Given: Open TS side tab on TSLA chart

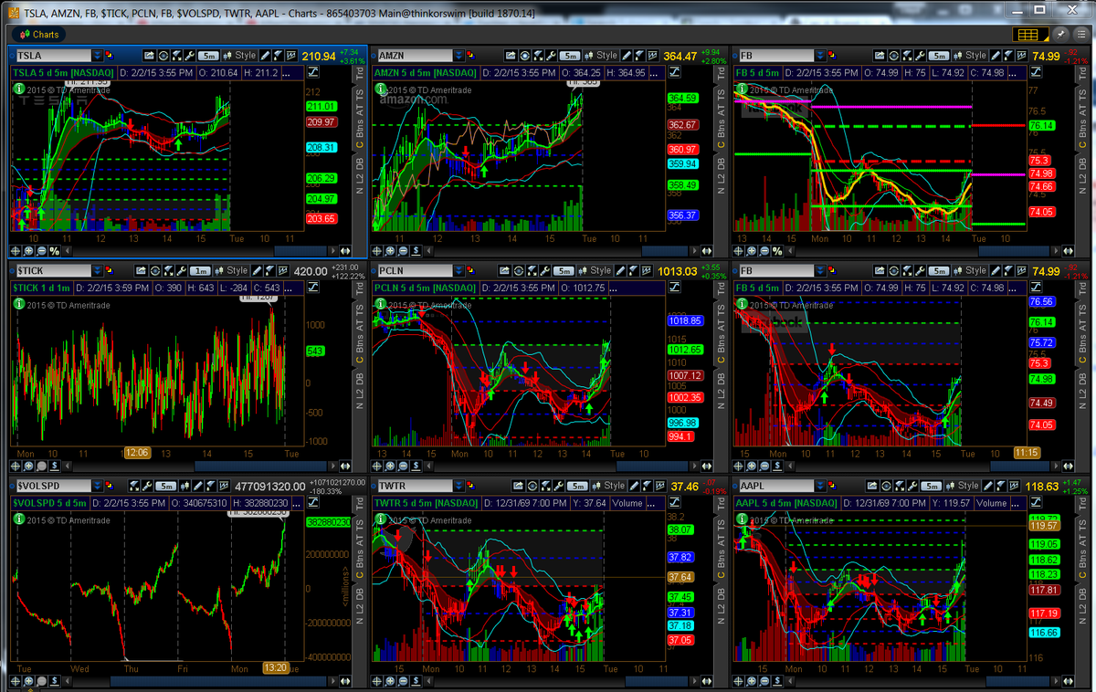Looking at the screenshot, I should tap(360, 94).
